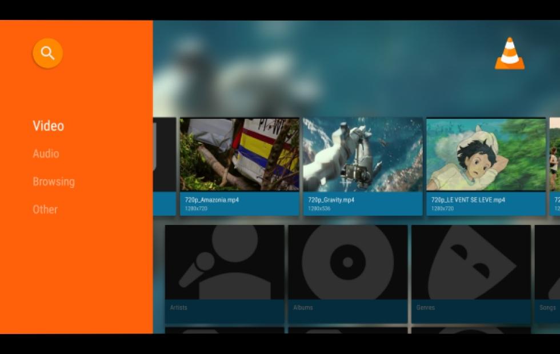Click the vinyl record icon on the Albums card
Viewport: 560px width, 354px height.
347,263
